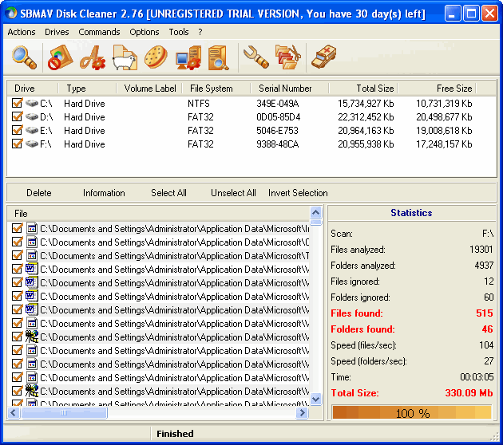Click file list scrollbar down arrow
Image resolution: width=503 pixels, height=445 pixels.
[x=315, y=399]
